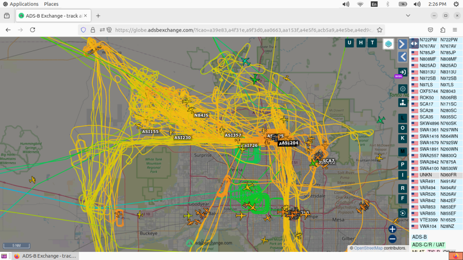Toggle the F follow button

(402, 199)
